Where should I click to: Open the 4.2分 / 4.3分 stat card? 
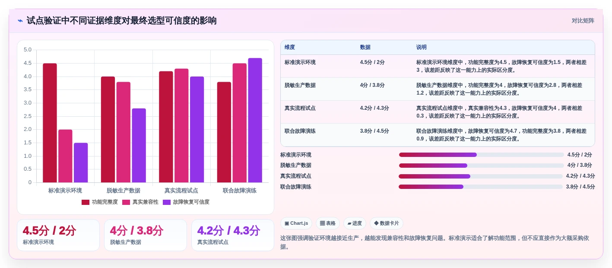[x=233, y=235]
